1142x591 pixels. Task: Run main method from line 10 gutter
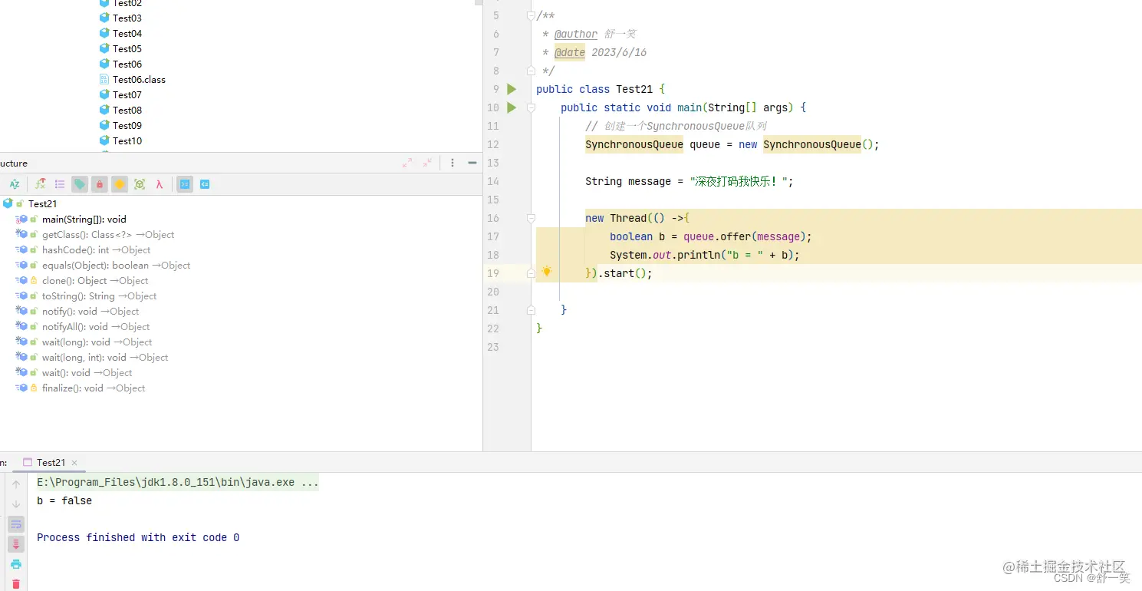click(512, 107)
